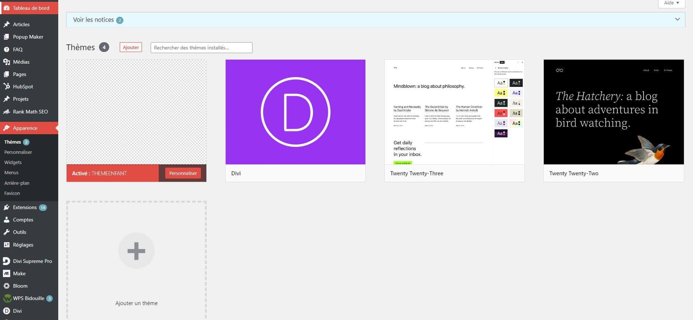
Task: Focus the search installed themes field
Action: pyautogui.click(x=201, y=48)
